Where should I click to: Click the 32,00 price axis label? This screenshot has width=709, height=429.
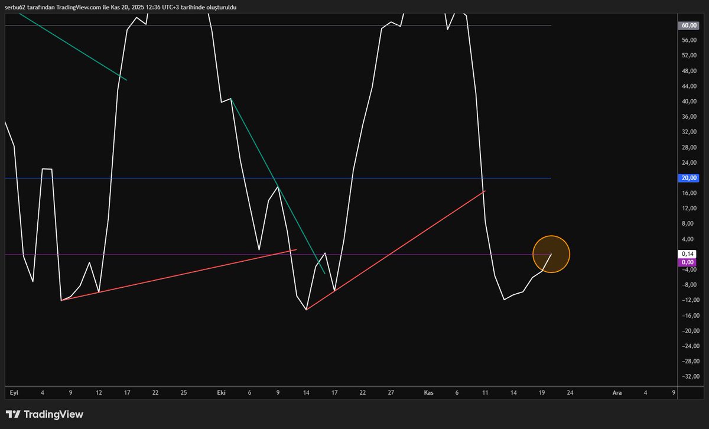[688, 132]
